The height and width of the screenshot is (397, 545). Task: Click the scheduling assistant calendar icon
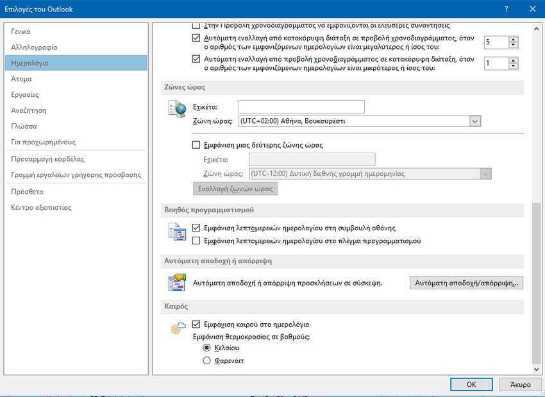pos(177,232)
